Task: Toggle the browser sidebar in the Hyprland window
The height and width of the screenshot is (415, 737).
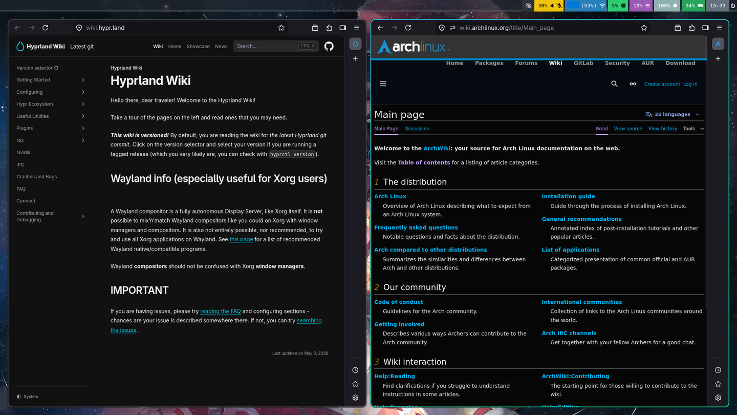Action: click(343, 28)
